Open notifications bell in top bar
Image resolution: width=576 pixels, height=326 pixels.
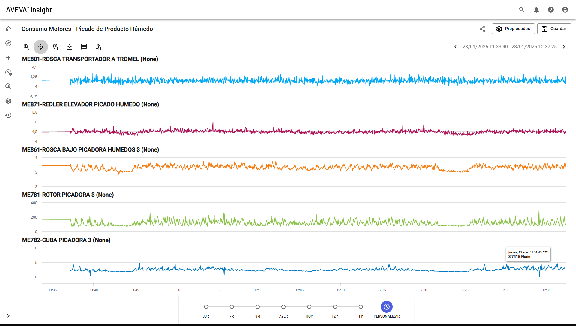coord(536,10)
